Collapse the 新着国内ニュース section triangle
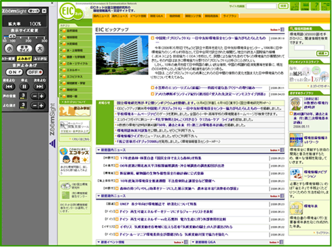This screenshot has width=332, height=247. tap(98, 150)
